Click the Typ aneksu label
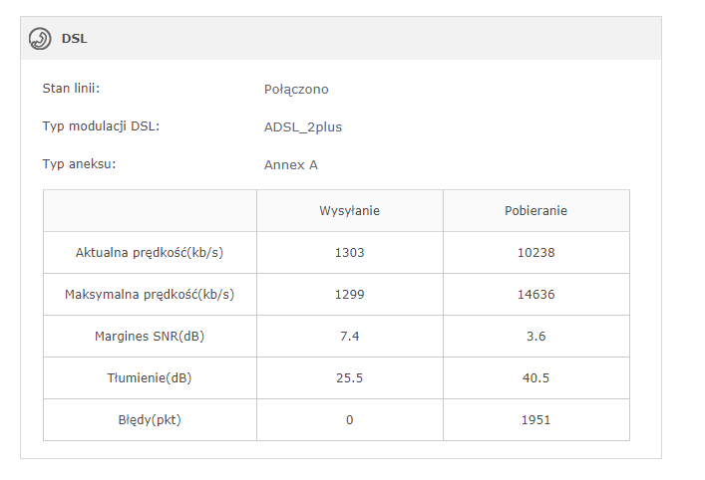 pyautogui.click(x=79, y=164)
